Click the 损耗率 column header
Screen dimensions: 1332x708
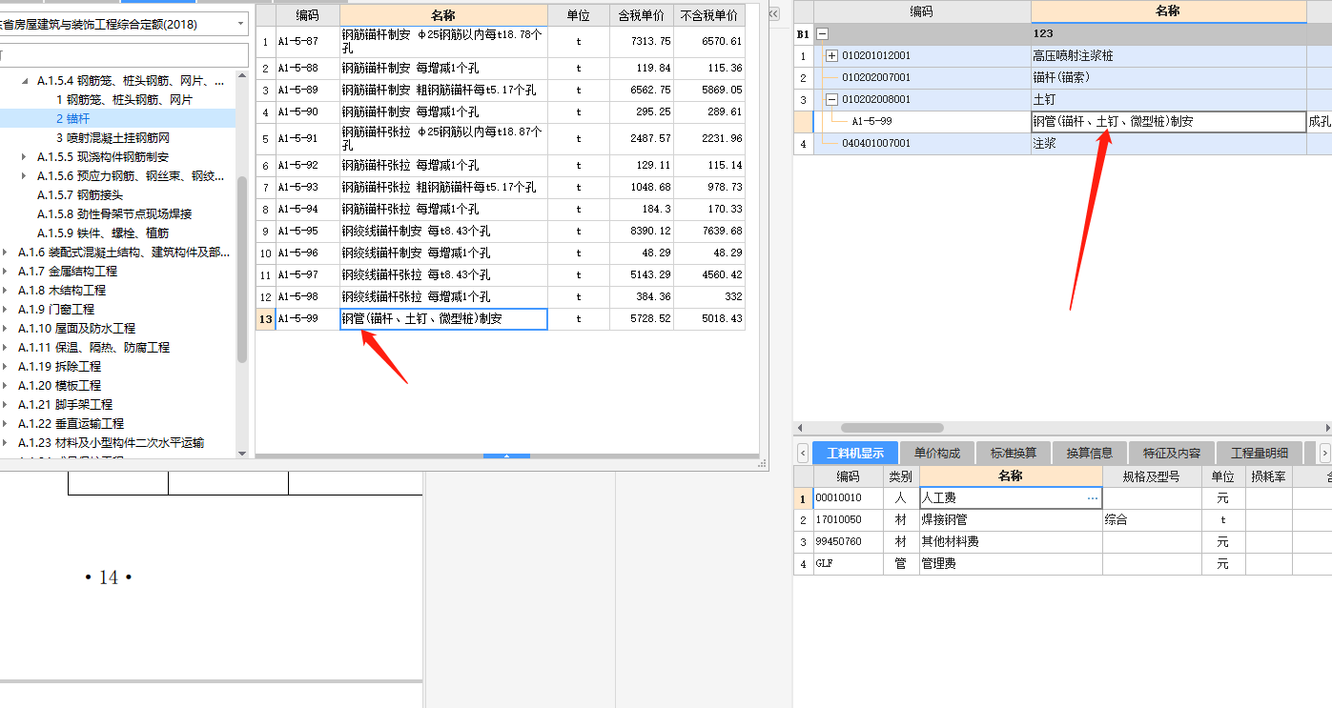1268,475
